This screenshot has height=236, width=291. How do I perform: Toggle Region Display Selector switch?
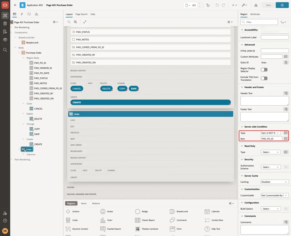[x=264, y=70]
